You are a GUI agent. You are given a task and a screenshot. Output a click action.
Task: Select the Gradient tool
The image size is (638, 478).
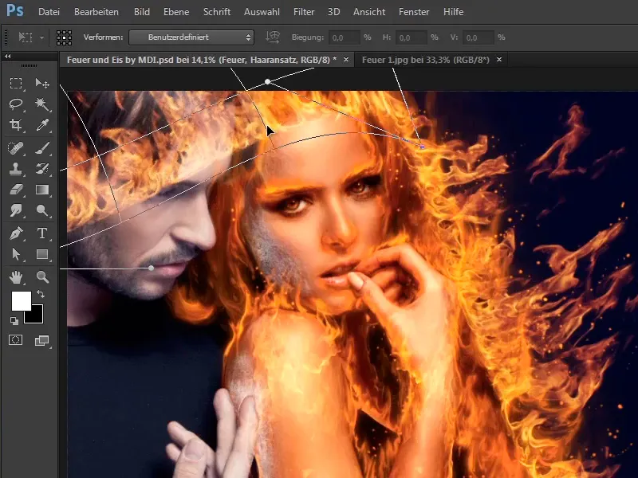coord(42,190)
